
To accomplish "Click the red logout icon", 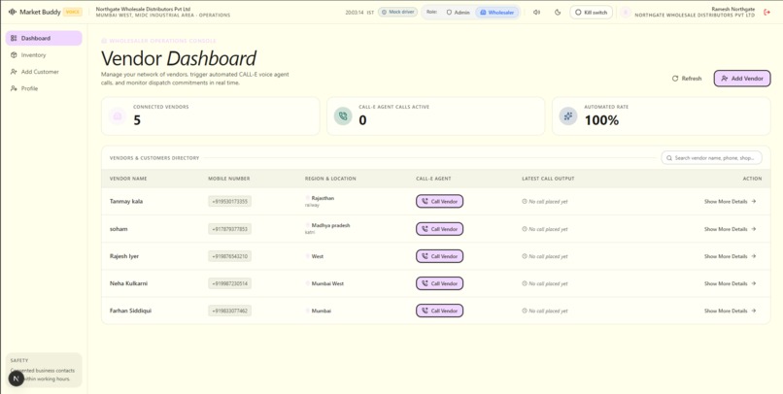I will point(767,12).
